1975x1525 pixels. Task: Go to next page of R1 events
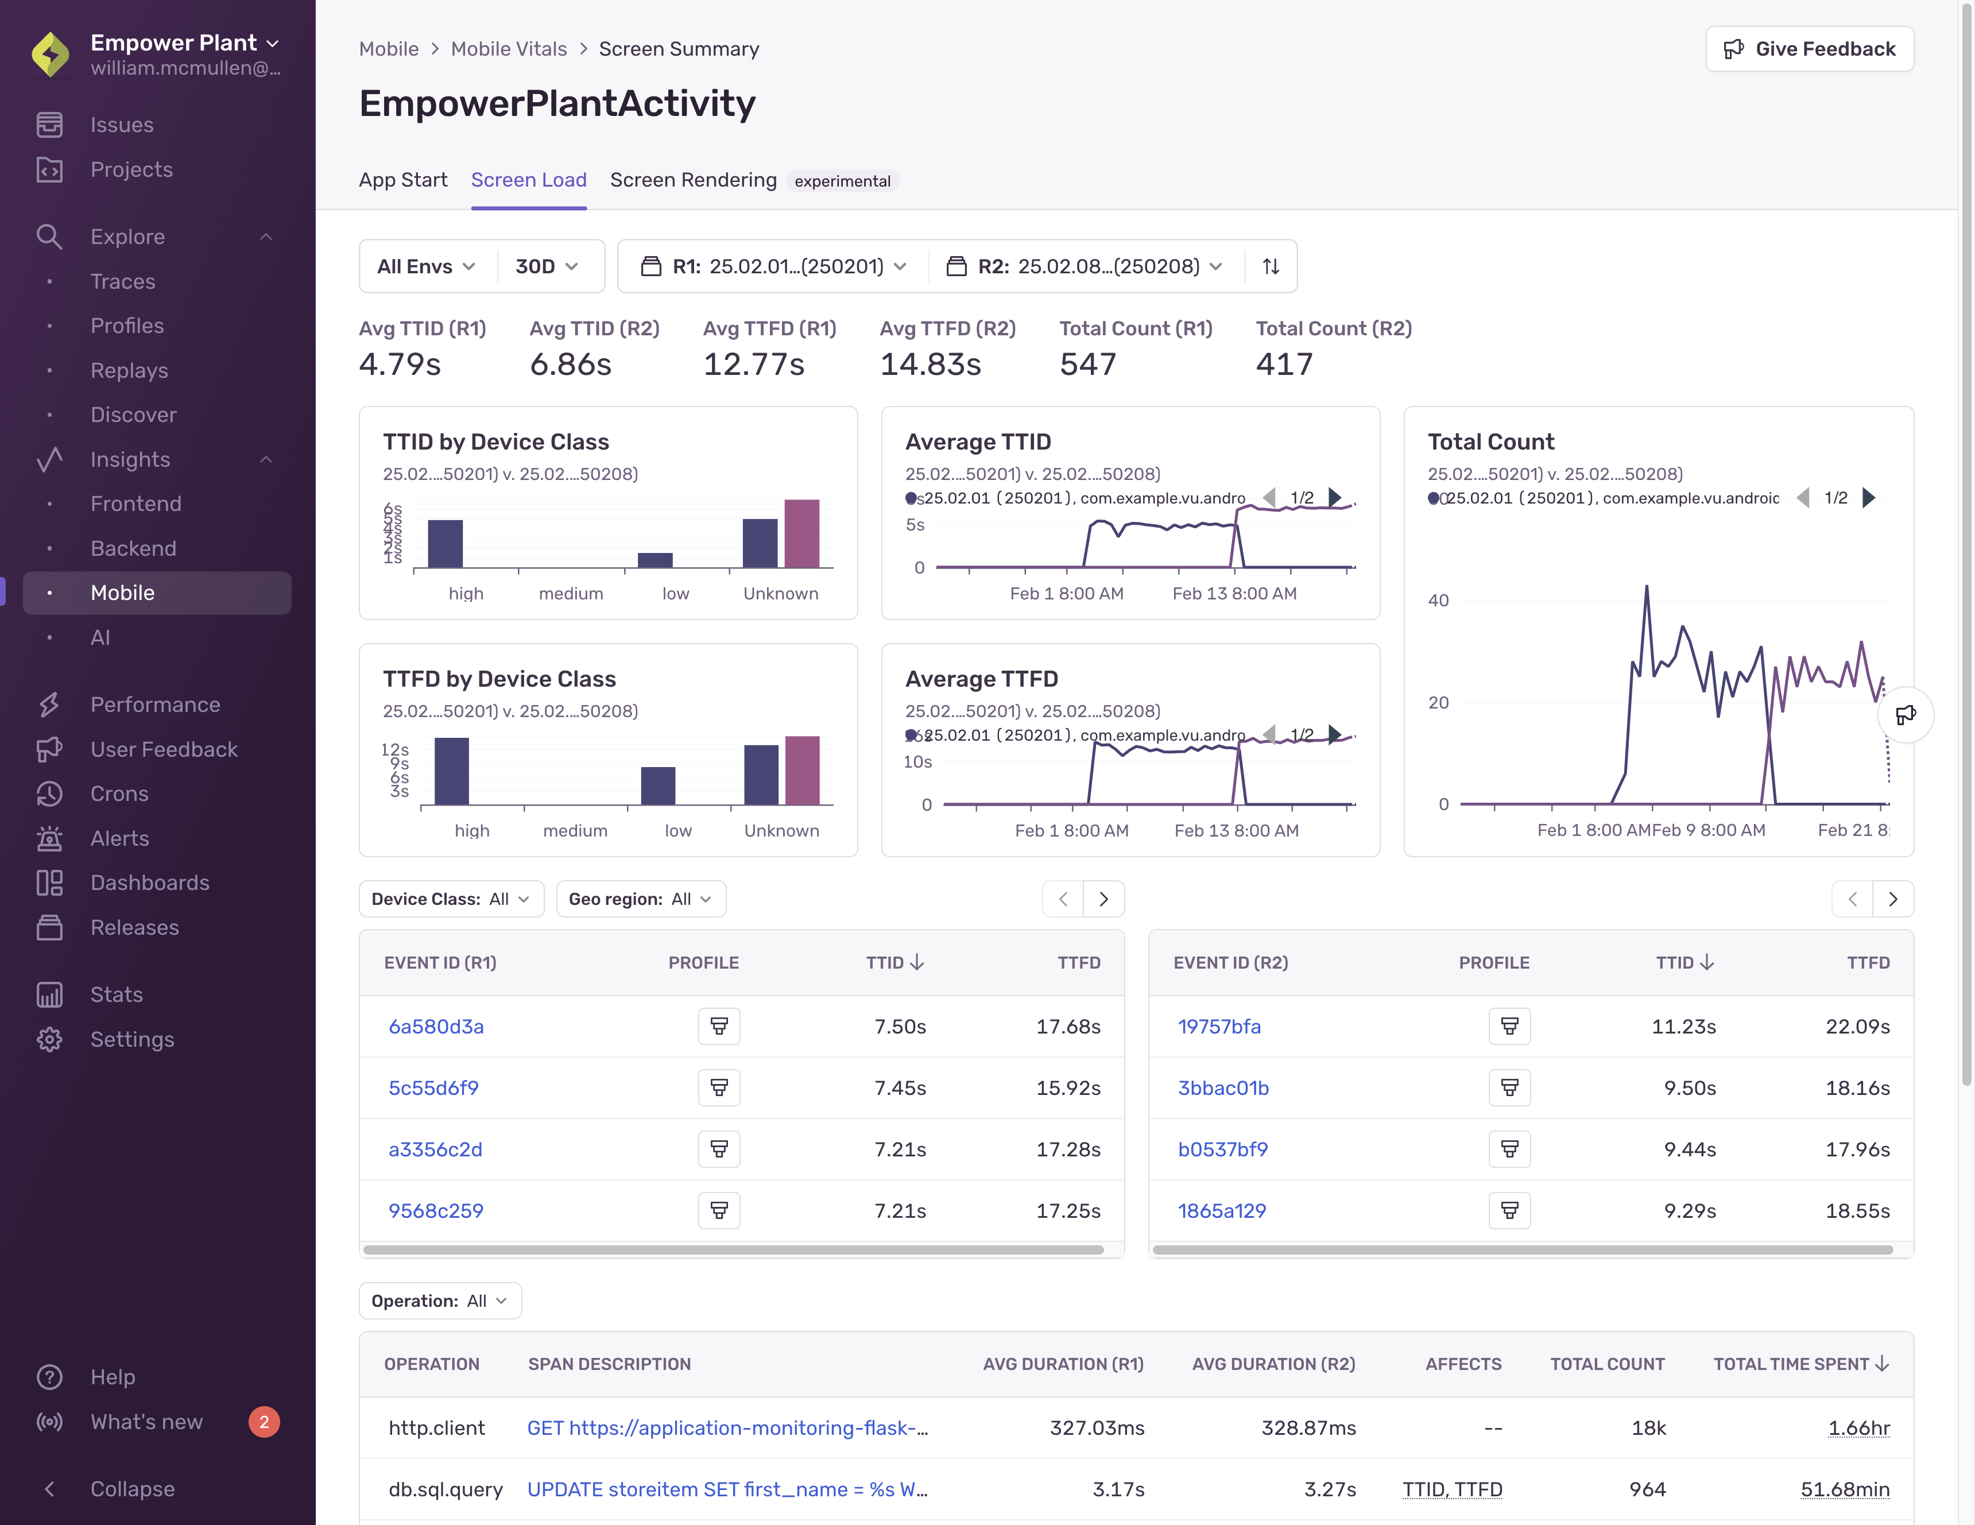click(1103, 899)
